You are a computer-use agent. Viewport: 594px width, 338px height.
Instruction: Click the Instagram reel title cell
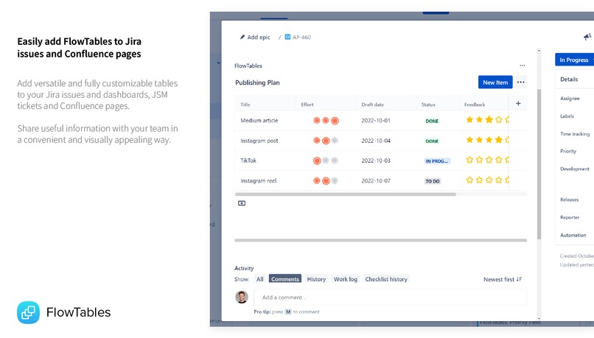pyautogui.click(x=259, y=180)
